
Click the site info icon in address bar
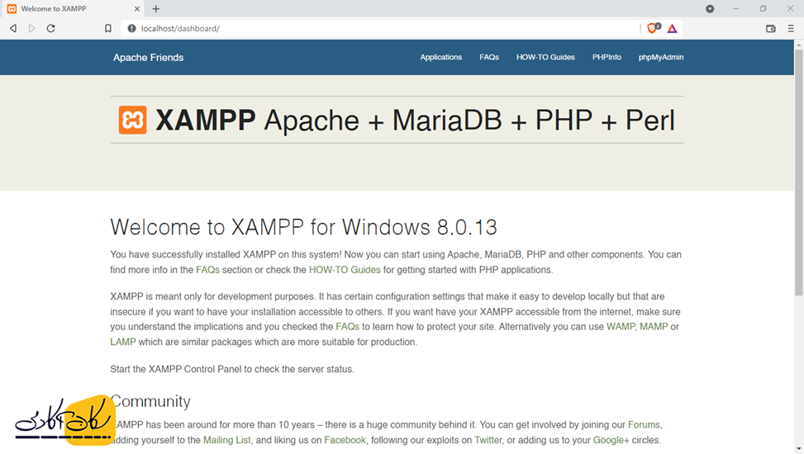[x=131, y=29]
